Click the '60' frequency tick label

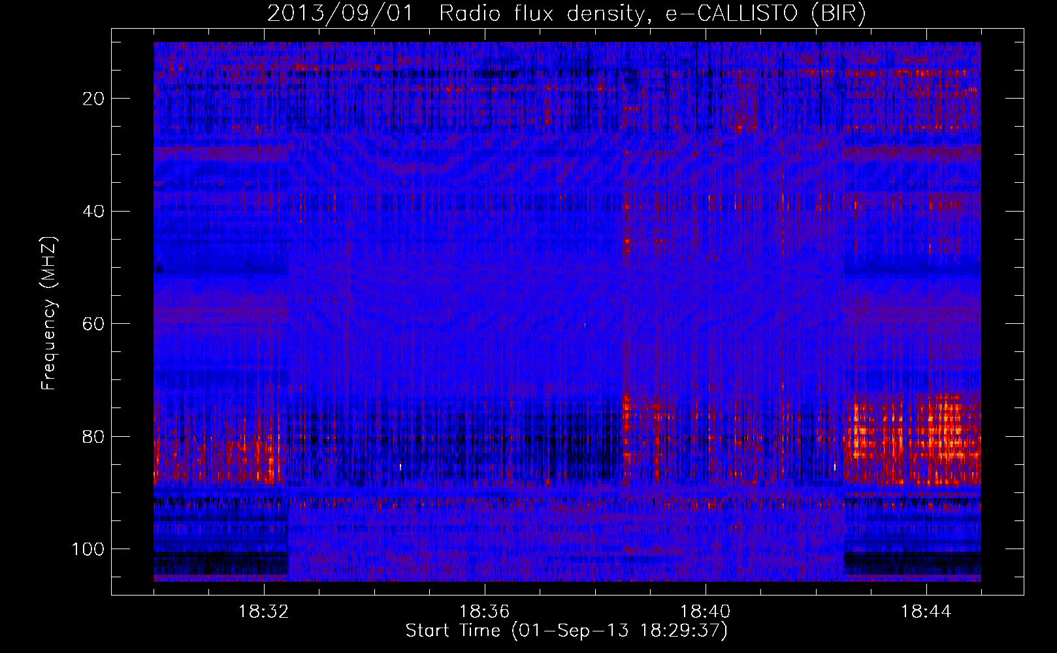tap(94, 324)
